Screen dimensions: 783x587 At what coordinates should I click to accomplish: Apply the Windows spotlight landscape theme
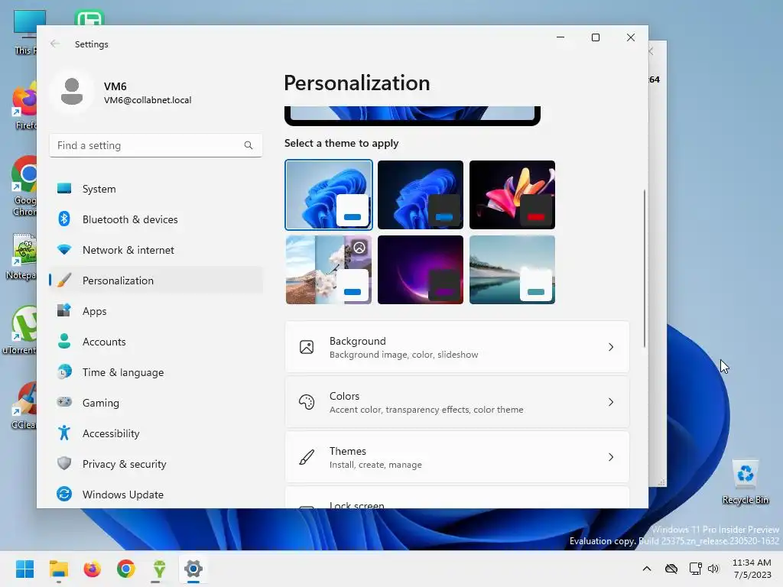[329, 270]
